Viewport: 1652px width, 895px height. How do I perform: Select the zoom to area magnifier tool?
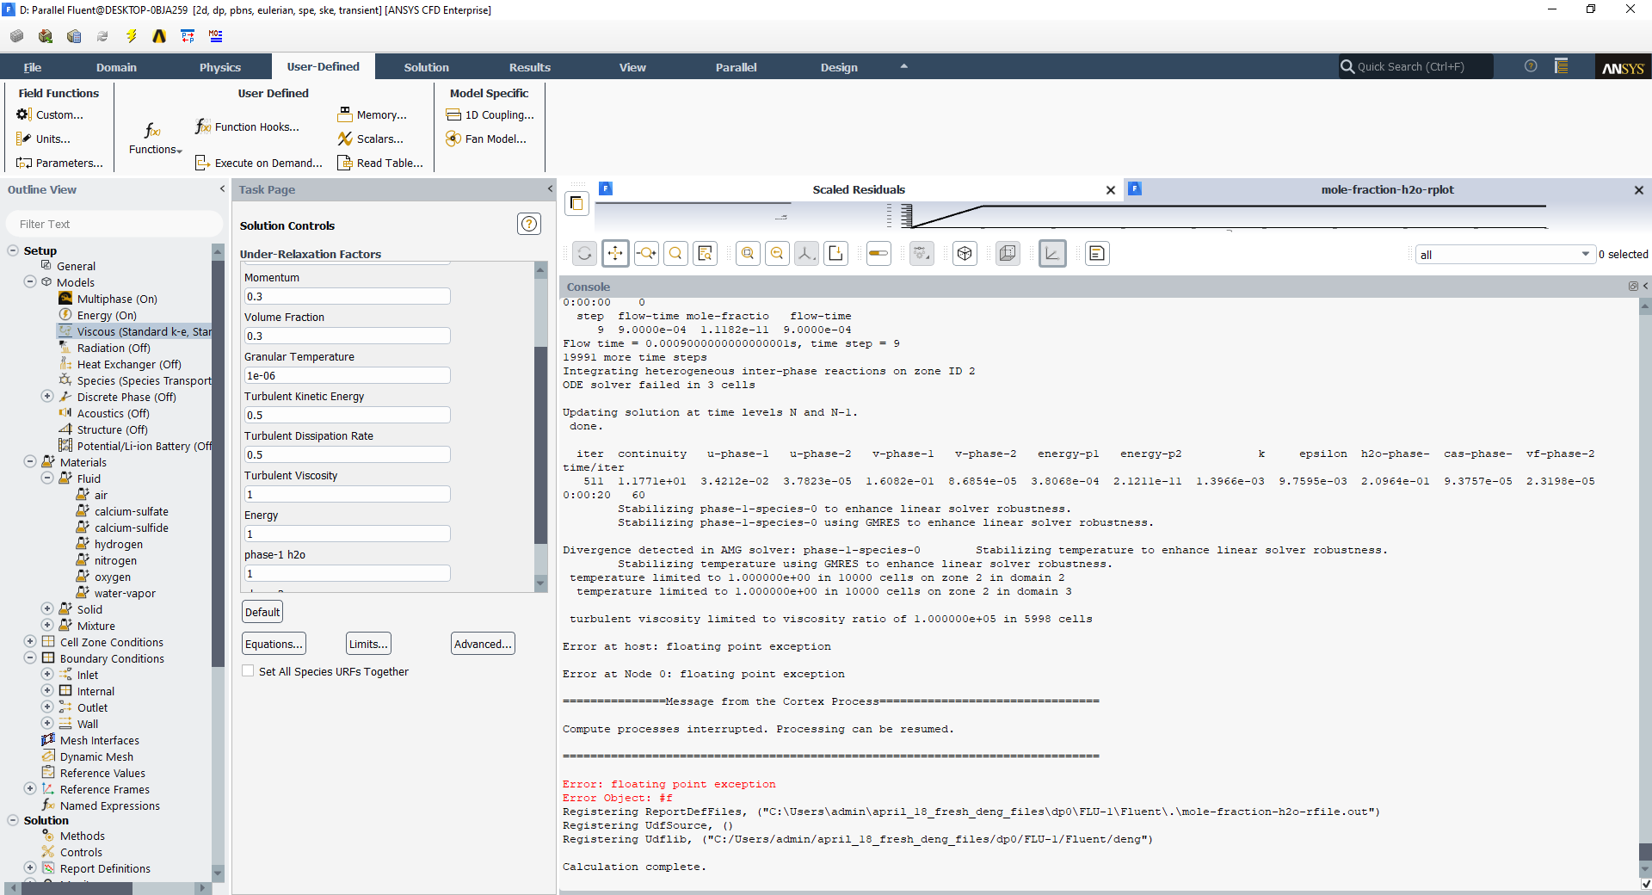(x=675, y=253)
